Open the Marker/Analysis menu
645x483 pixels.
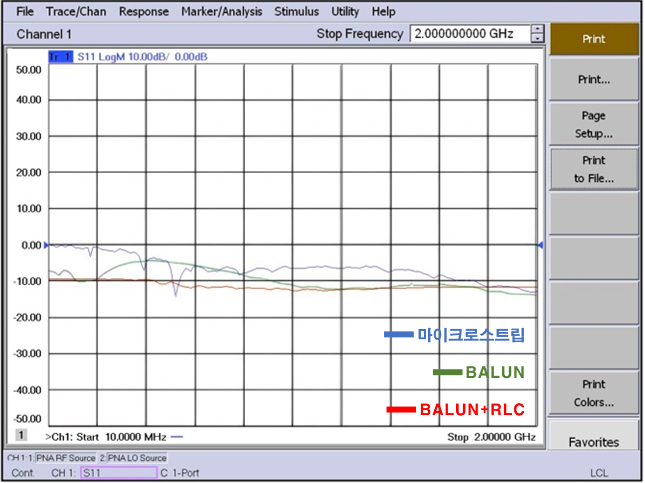pos(221,11)
